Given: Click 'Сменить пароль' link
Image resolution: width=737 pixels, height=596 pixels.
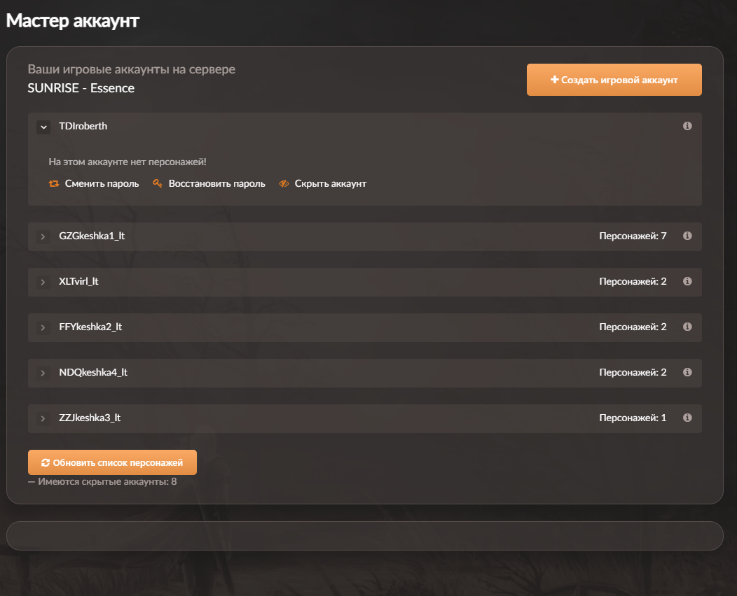Looking at the screenshot, I should (102, 184).
